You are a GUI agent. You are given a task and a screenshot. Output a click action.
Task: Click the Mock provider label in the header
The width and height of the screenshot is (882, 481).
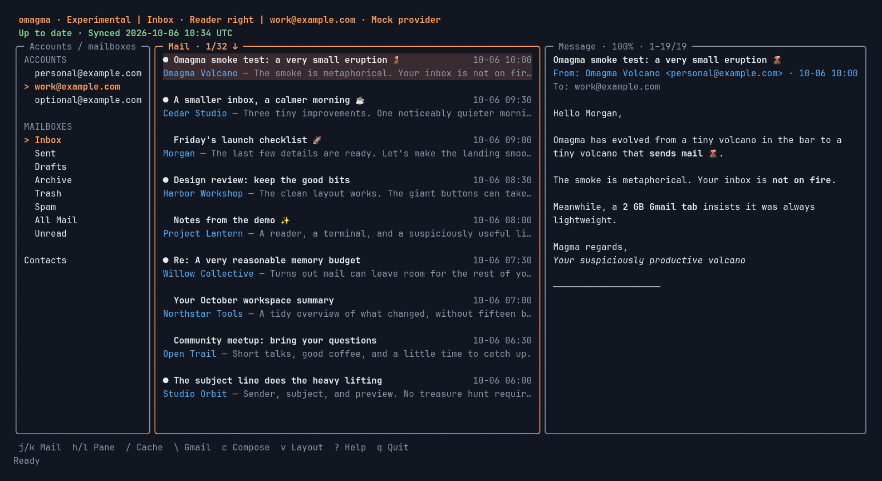[406, 20]
